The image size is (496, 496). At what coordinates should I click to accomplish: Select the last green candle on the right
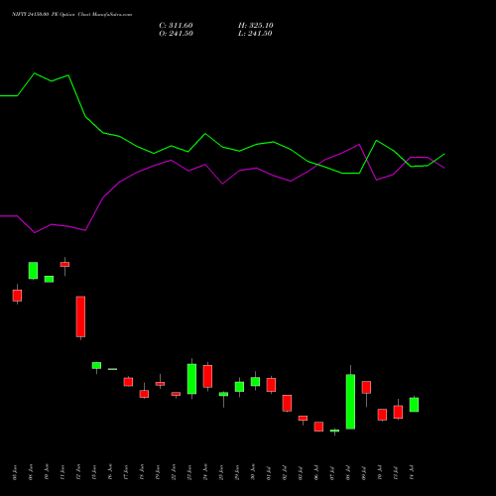tap(414, 405)
